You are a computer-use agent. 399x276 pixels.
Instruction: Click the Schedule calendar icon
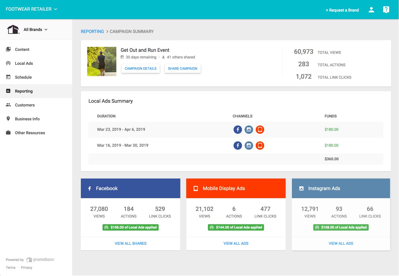[8, 77]
